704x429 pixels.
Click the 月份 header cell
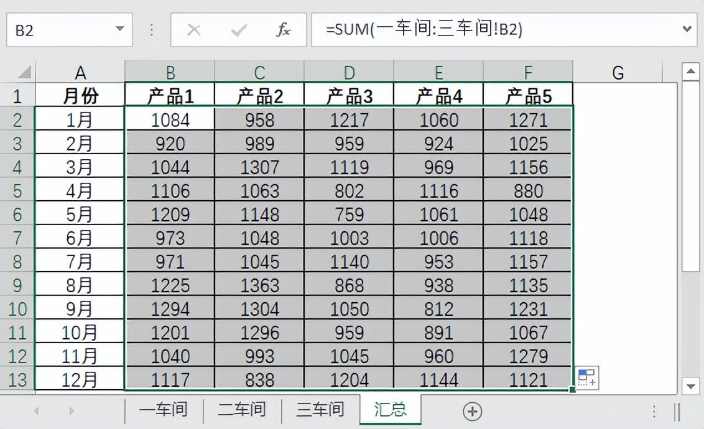click(x=80, y=96)
